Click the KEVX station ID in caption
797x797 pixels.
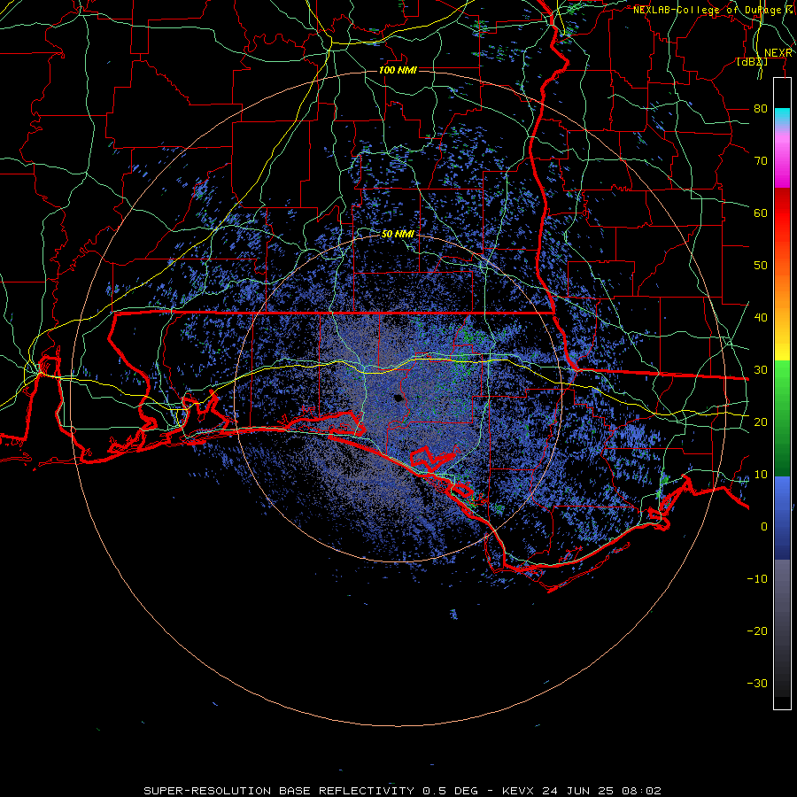520,791
